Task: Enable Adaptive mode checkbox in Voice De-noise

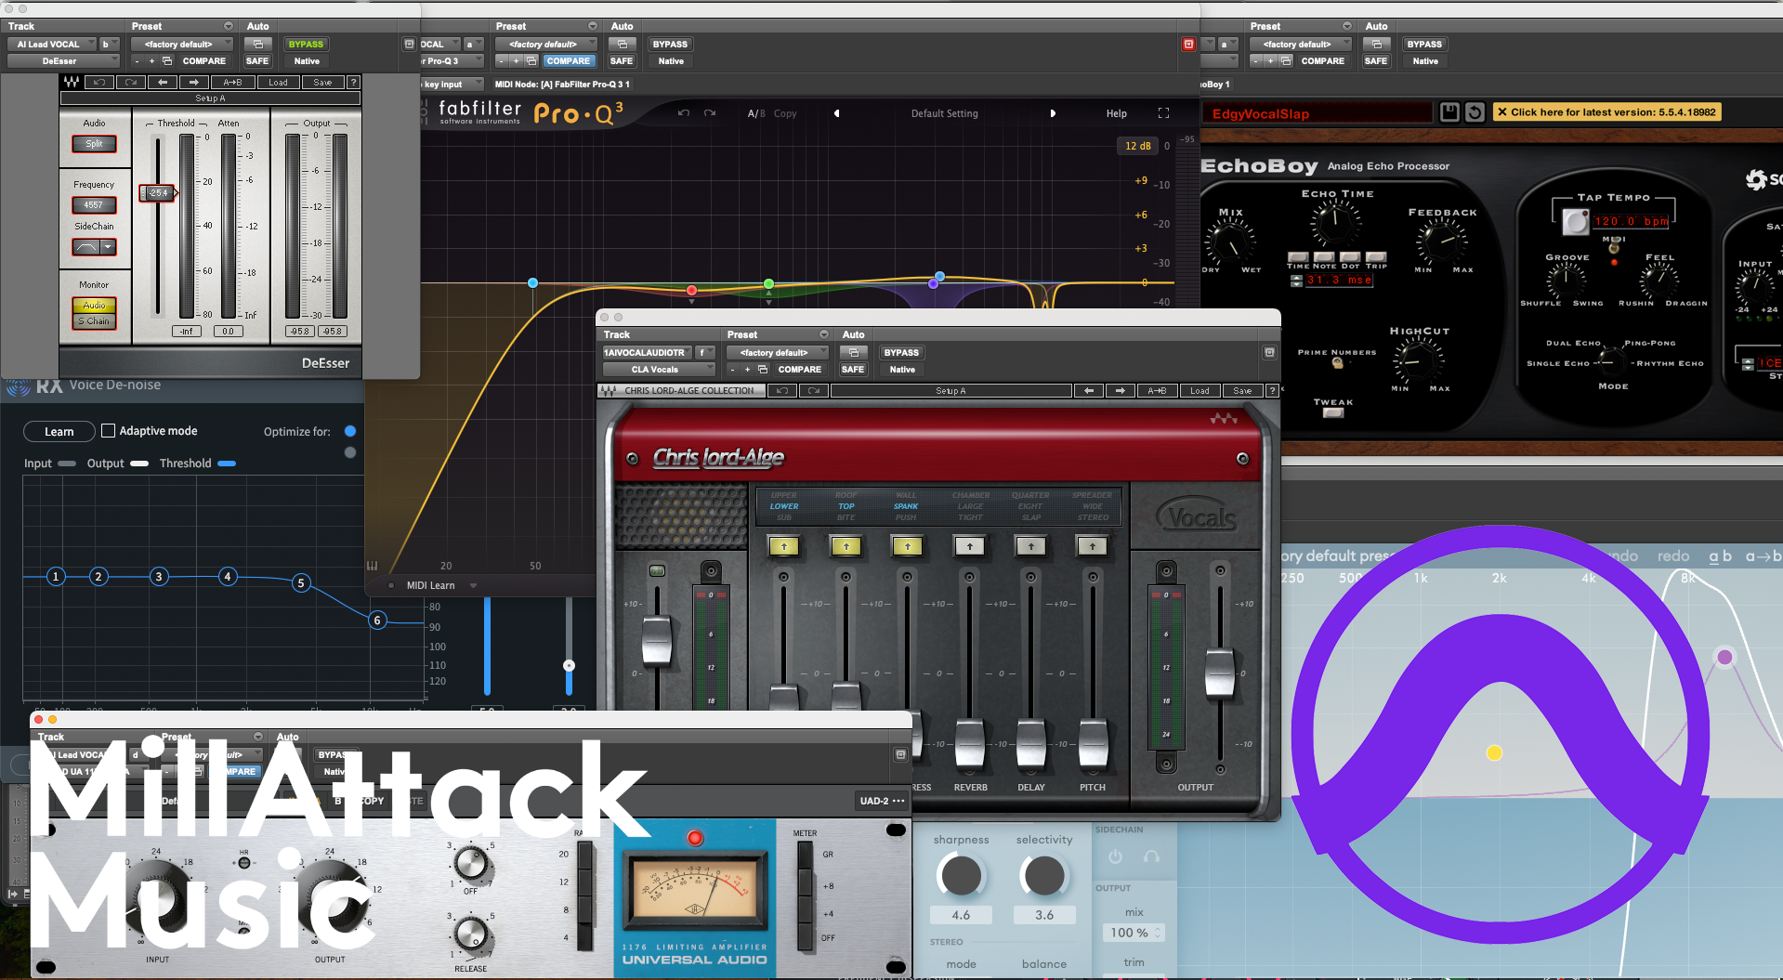Action: click(x=109, y=431)
